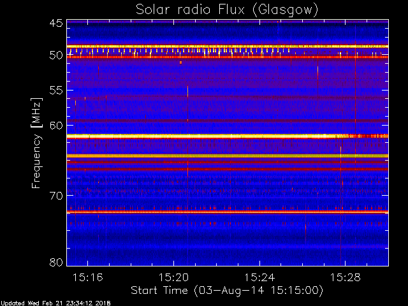Click the '15:28' time axis label
This screenshot has width=408, height=306.
tap(346, 277)
